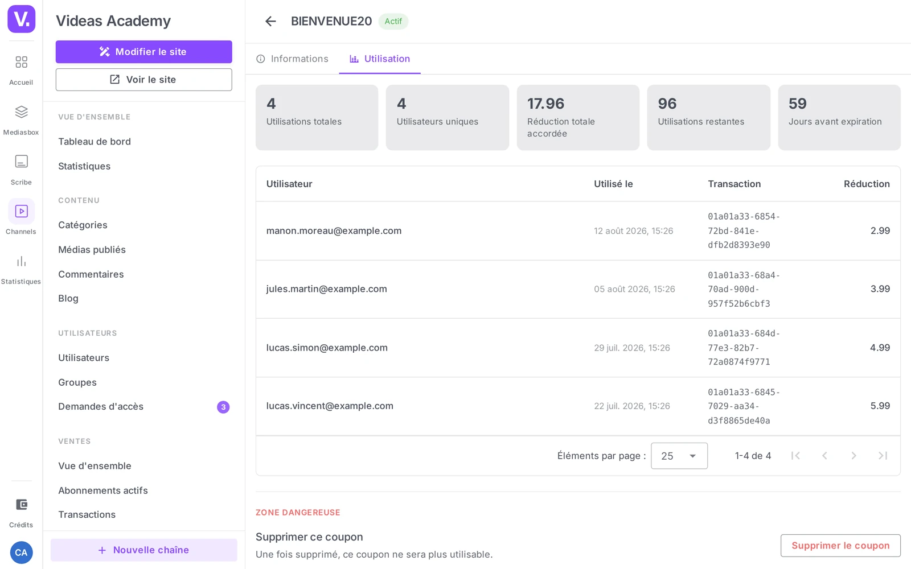Image resolution: width=911 pixels, height=569 pixels.
Task: Click the Actif status badge
Action: coord(393,21)
